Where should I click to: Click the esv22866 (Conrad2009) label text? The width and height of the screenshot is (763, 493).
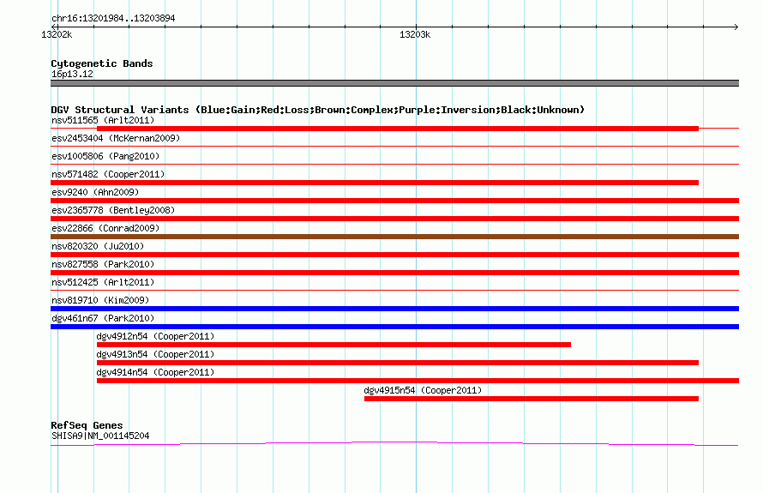(x=105, y=228)
